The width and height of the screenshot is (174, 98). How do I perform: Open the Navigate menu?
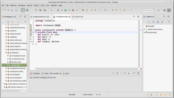[x=22, y=5]
